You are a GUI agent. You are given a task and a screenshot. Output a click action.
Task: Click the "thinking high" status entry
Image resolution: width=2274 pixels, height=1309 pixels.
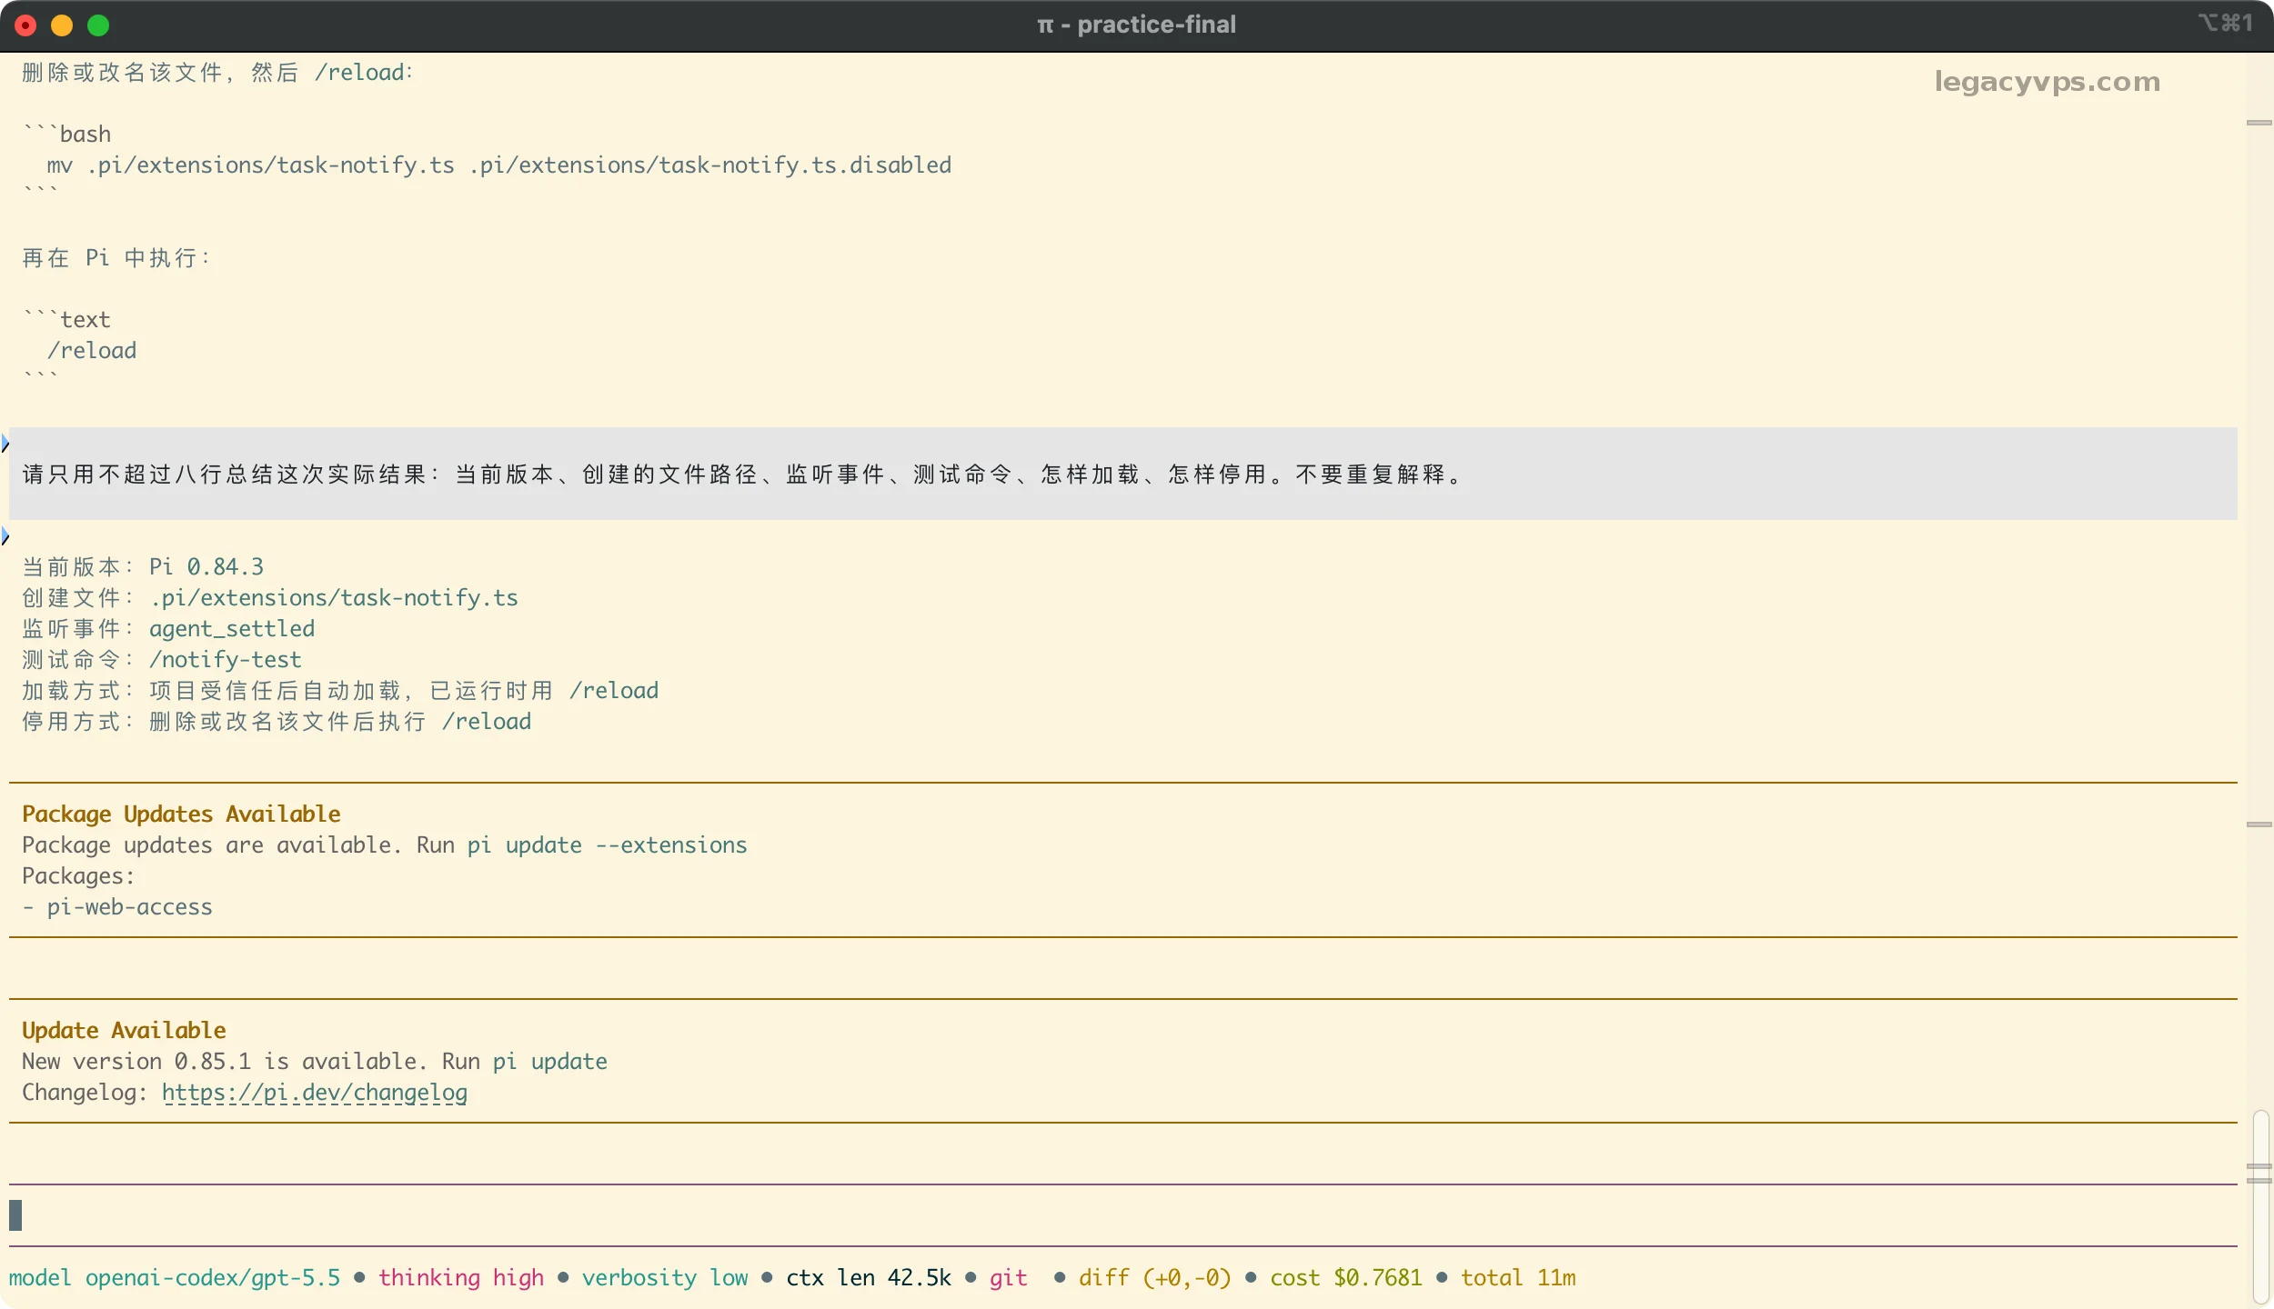click(461, 1277)
